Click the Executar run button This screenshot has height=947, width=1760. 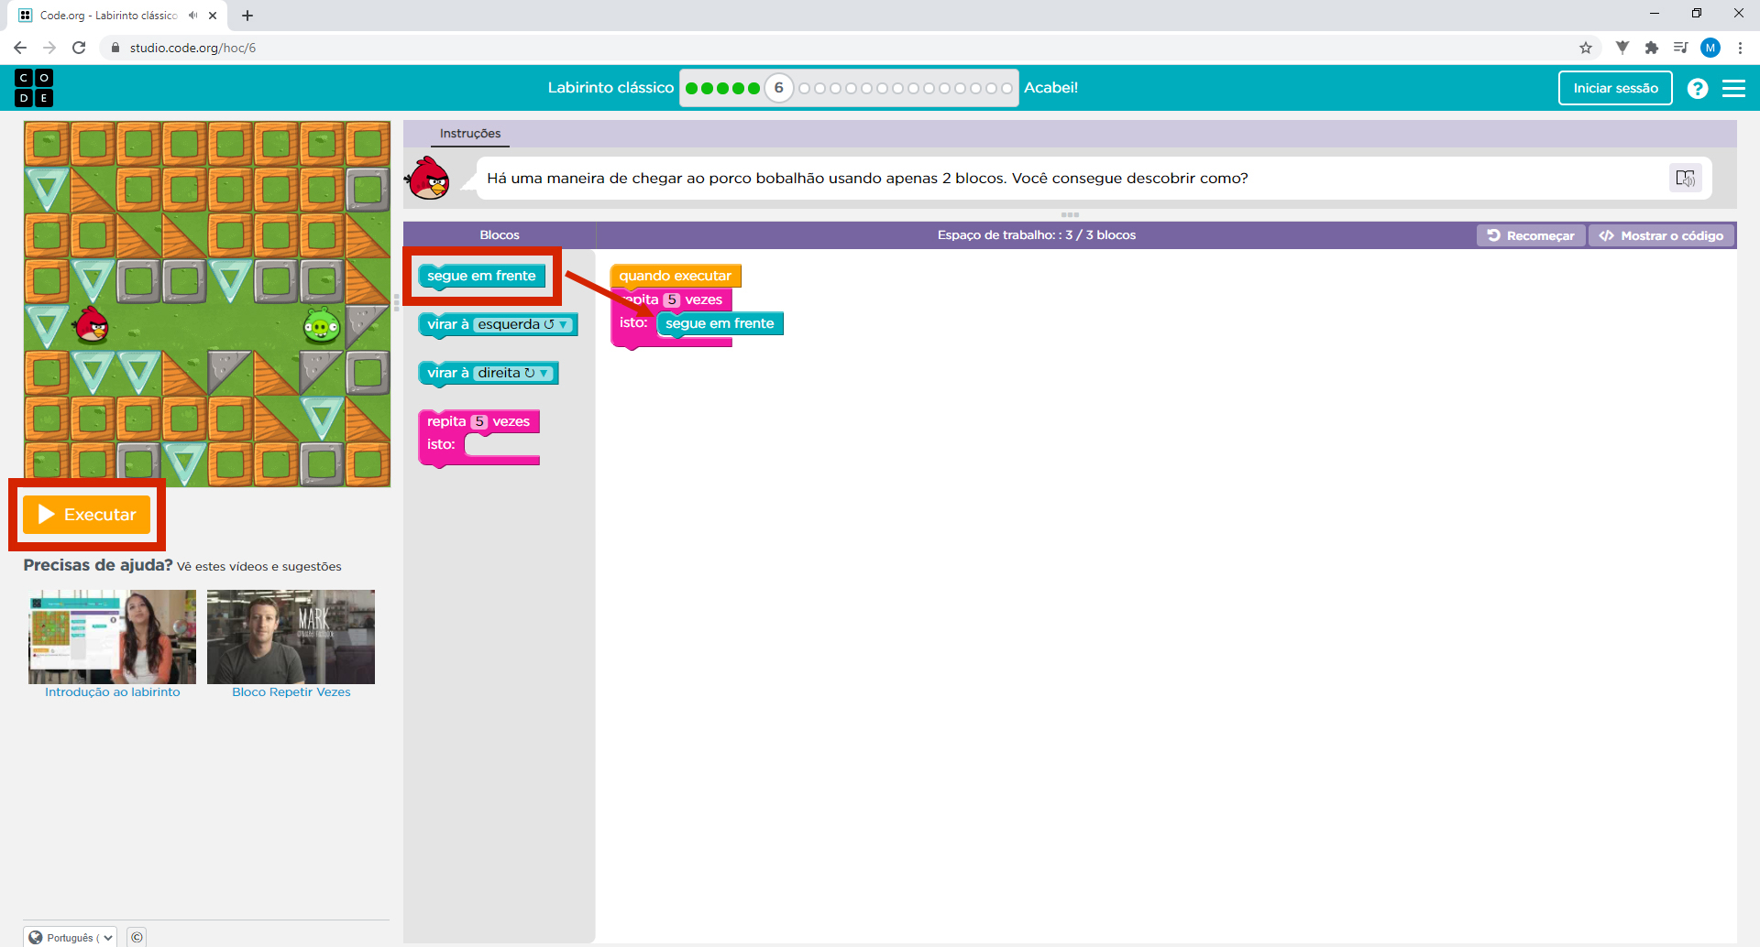87,515
